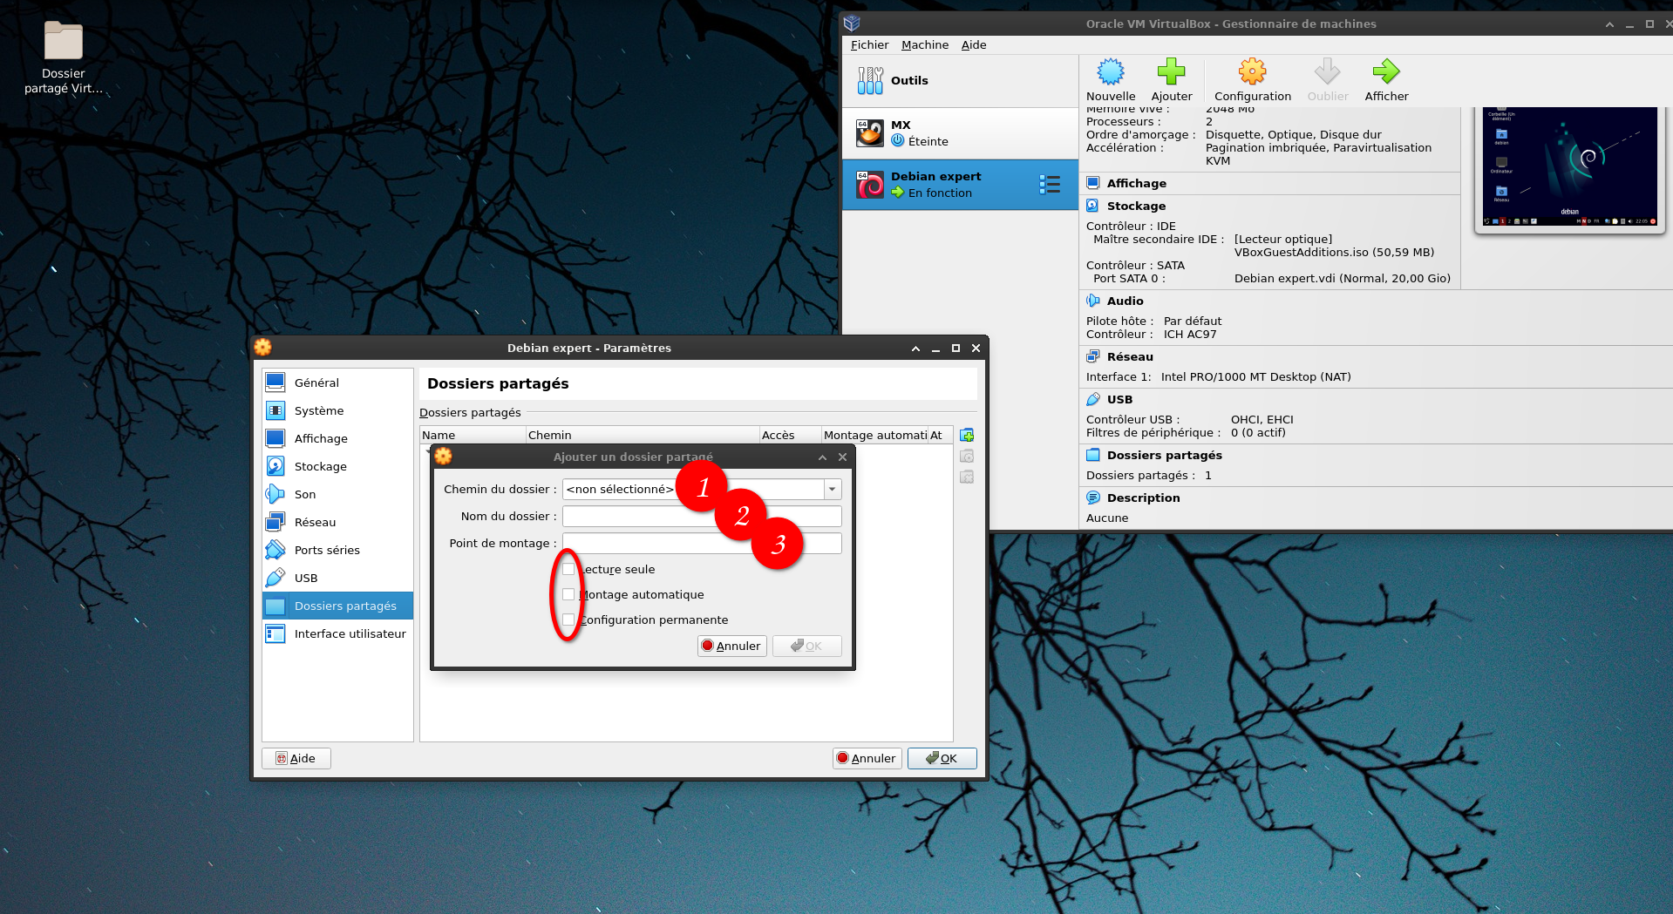The height and width of the screenshot is (914, 1673).
Task: Click the Aide button in Paramètres
Action: (x=296, y=758)
